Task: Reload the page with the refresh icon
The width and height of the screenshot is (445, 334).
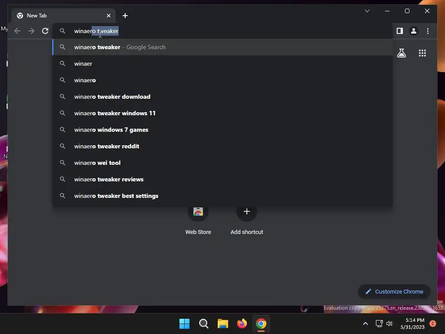Action: [45, 31]
